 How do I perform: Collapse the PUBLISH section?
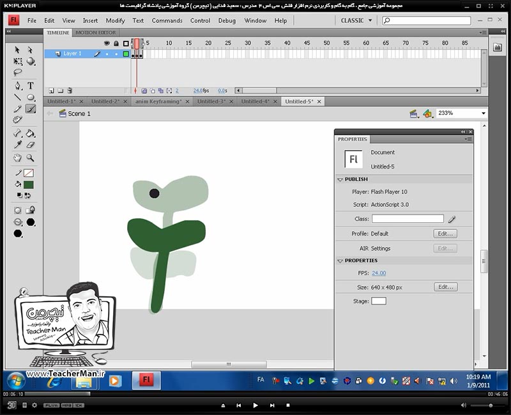click(x=340, y=179)
